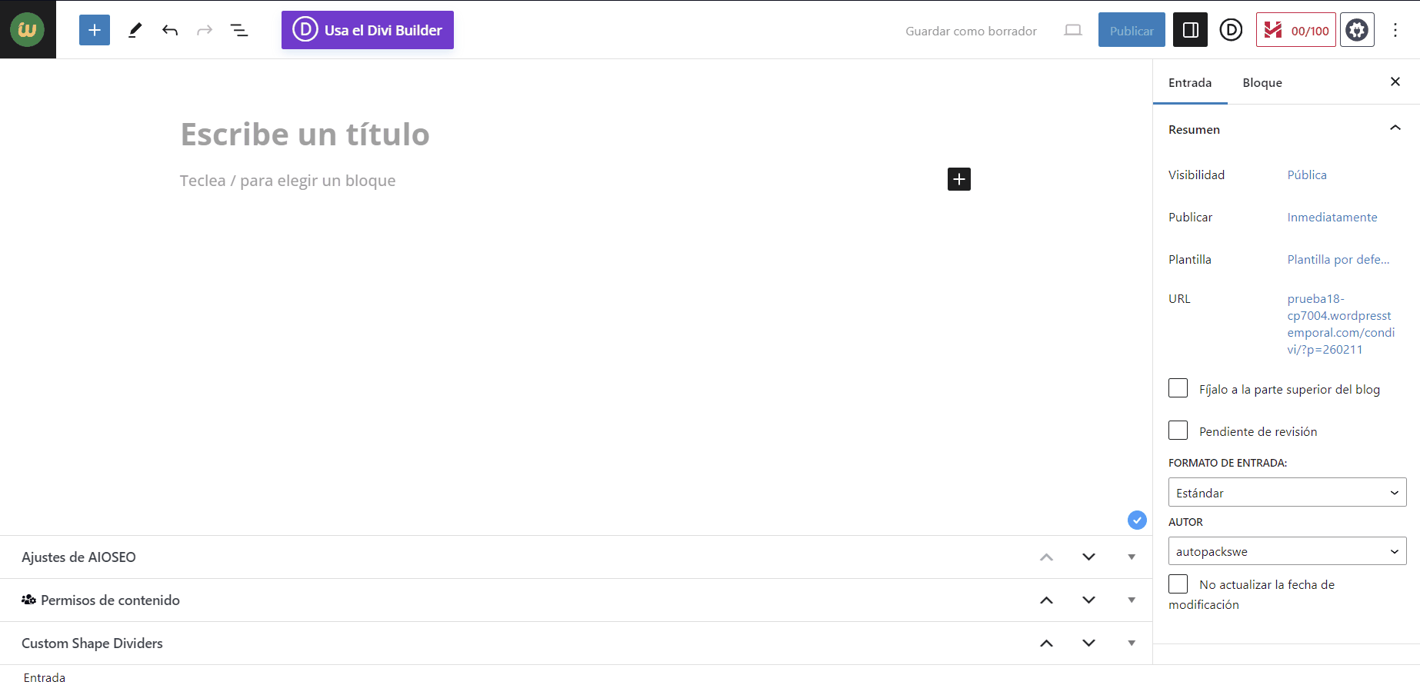Click the preview laptop icon
This screenshot has width=1420, height=685.
(x=1072, y=31)
